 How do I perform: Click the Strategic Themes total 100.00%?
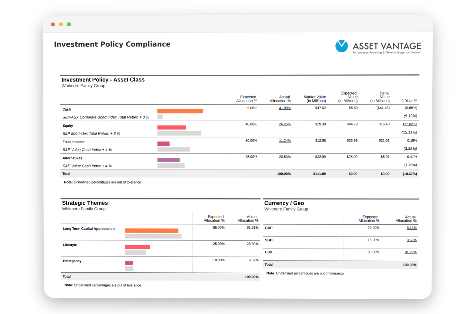pyautogui.click(x=251, y=277)
